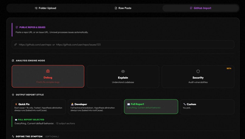Select the Security analysis mode card
Screen dimensions: 245x139
198,76
